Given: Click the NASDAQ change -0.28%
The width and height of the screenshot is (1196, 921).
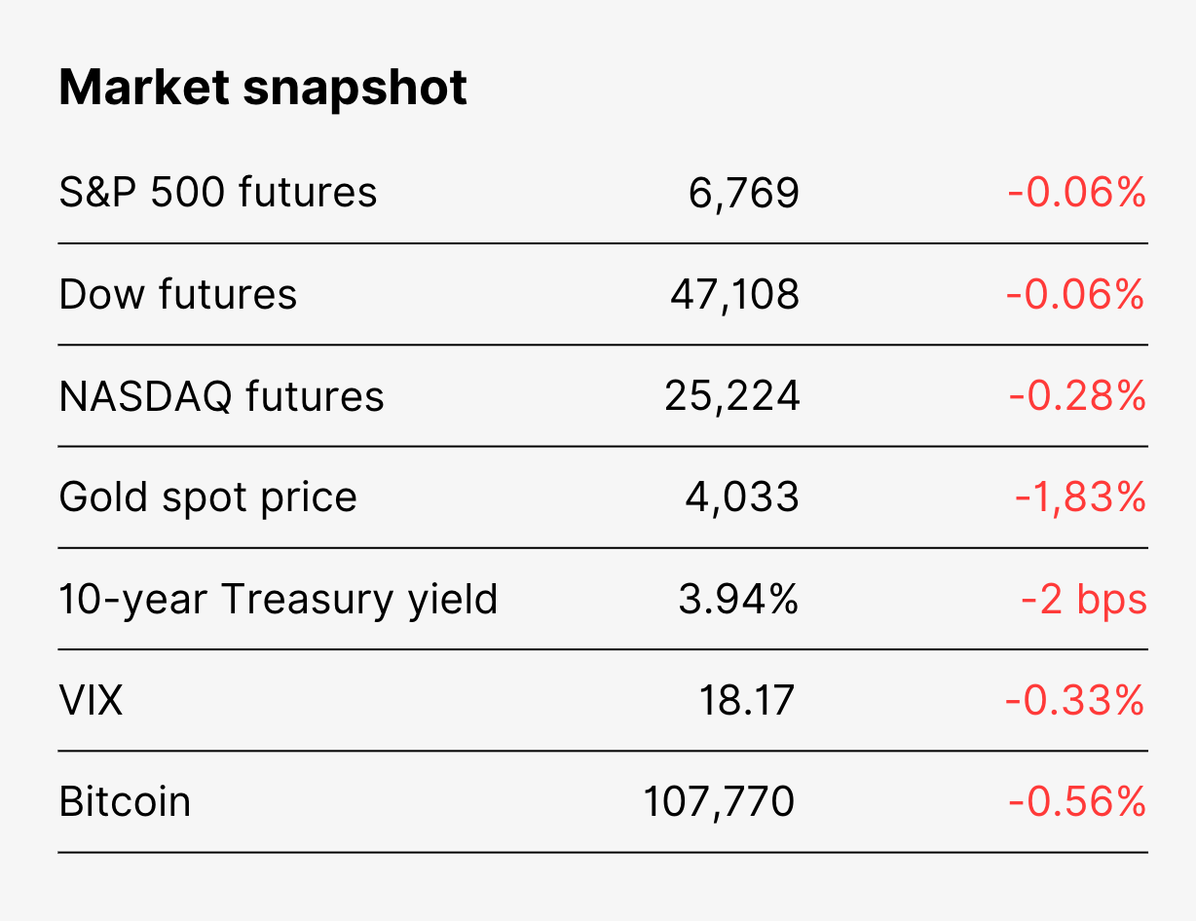Looking at the screenshot, I should pos(1077,396).
